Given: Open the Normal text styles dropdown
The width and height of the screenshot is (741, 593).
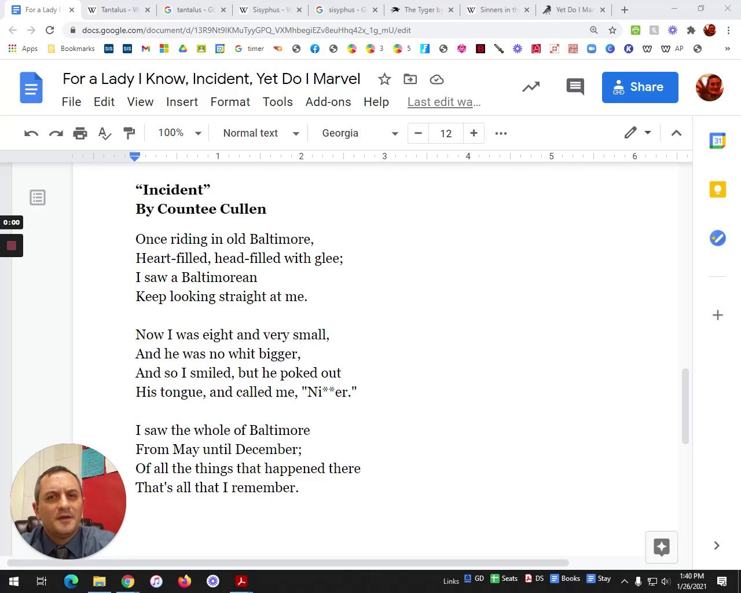Looking at the screenshot, I should [261, 133].
